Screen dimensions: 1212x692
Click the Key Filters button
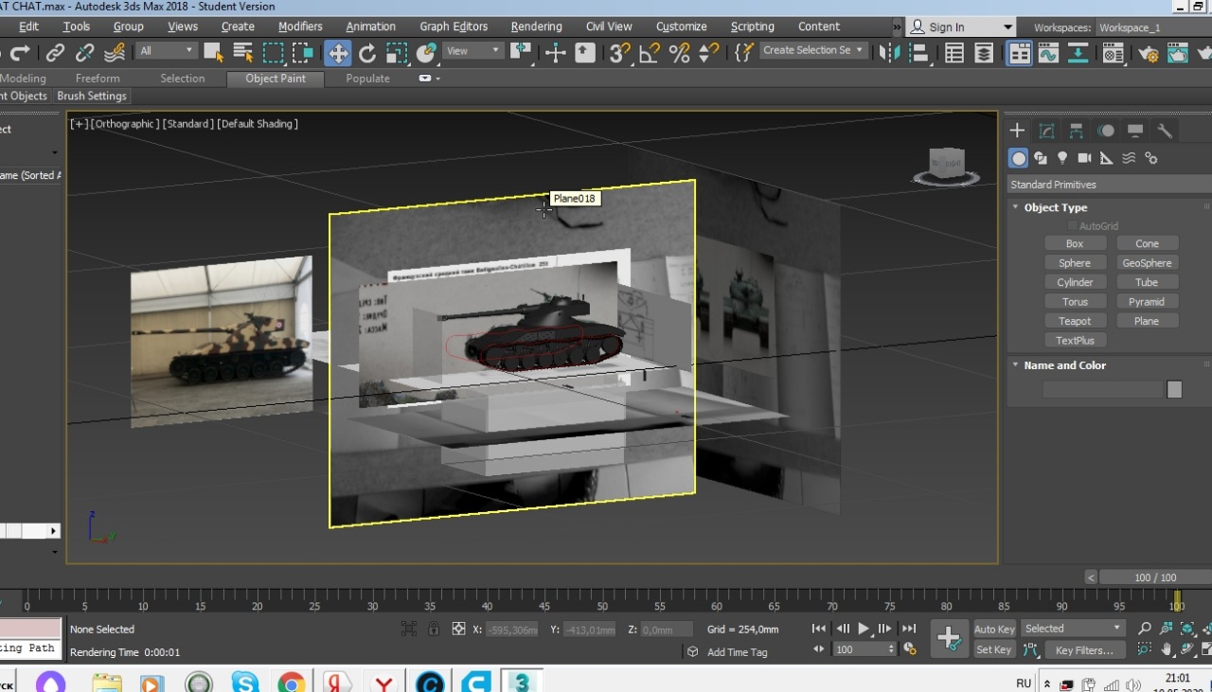pyautogui.click(x=1084, y=650)
